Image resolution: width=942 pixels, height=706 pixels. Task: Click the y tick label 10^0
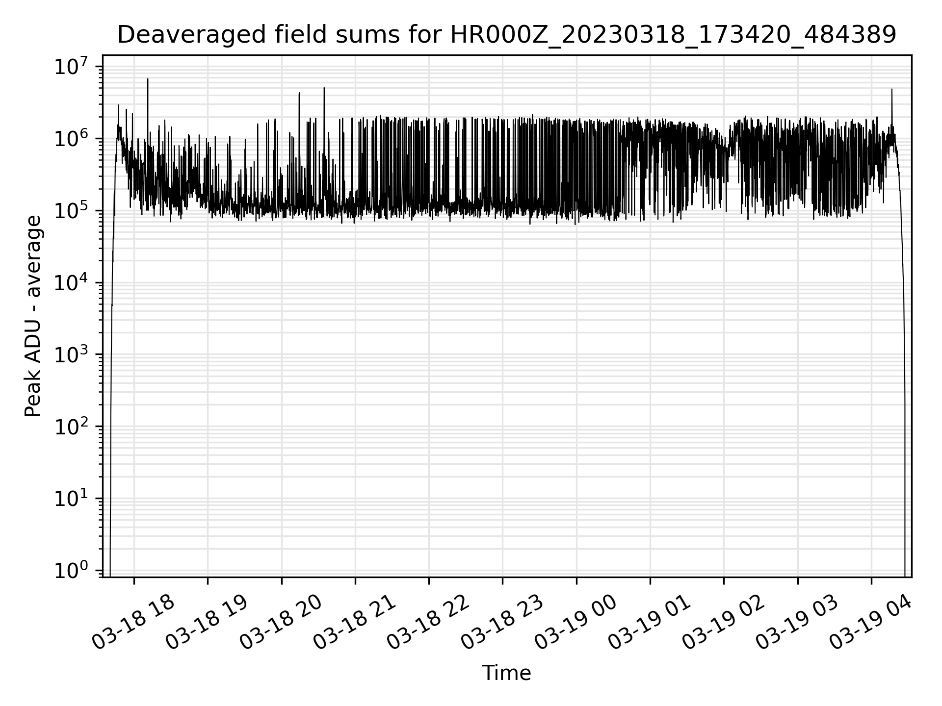tap(70, 570)
